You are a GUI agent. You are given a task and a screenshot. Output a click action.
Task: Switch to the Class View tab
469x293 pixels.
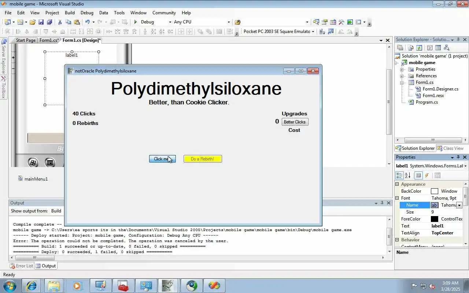pyautogui.click(x=450, y=148)
